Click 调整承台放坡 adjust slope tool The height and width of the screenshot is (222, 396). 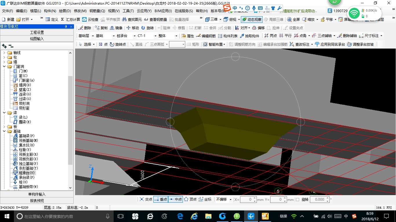[x=360, y=44]
